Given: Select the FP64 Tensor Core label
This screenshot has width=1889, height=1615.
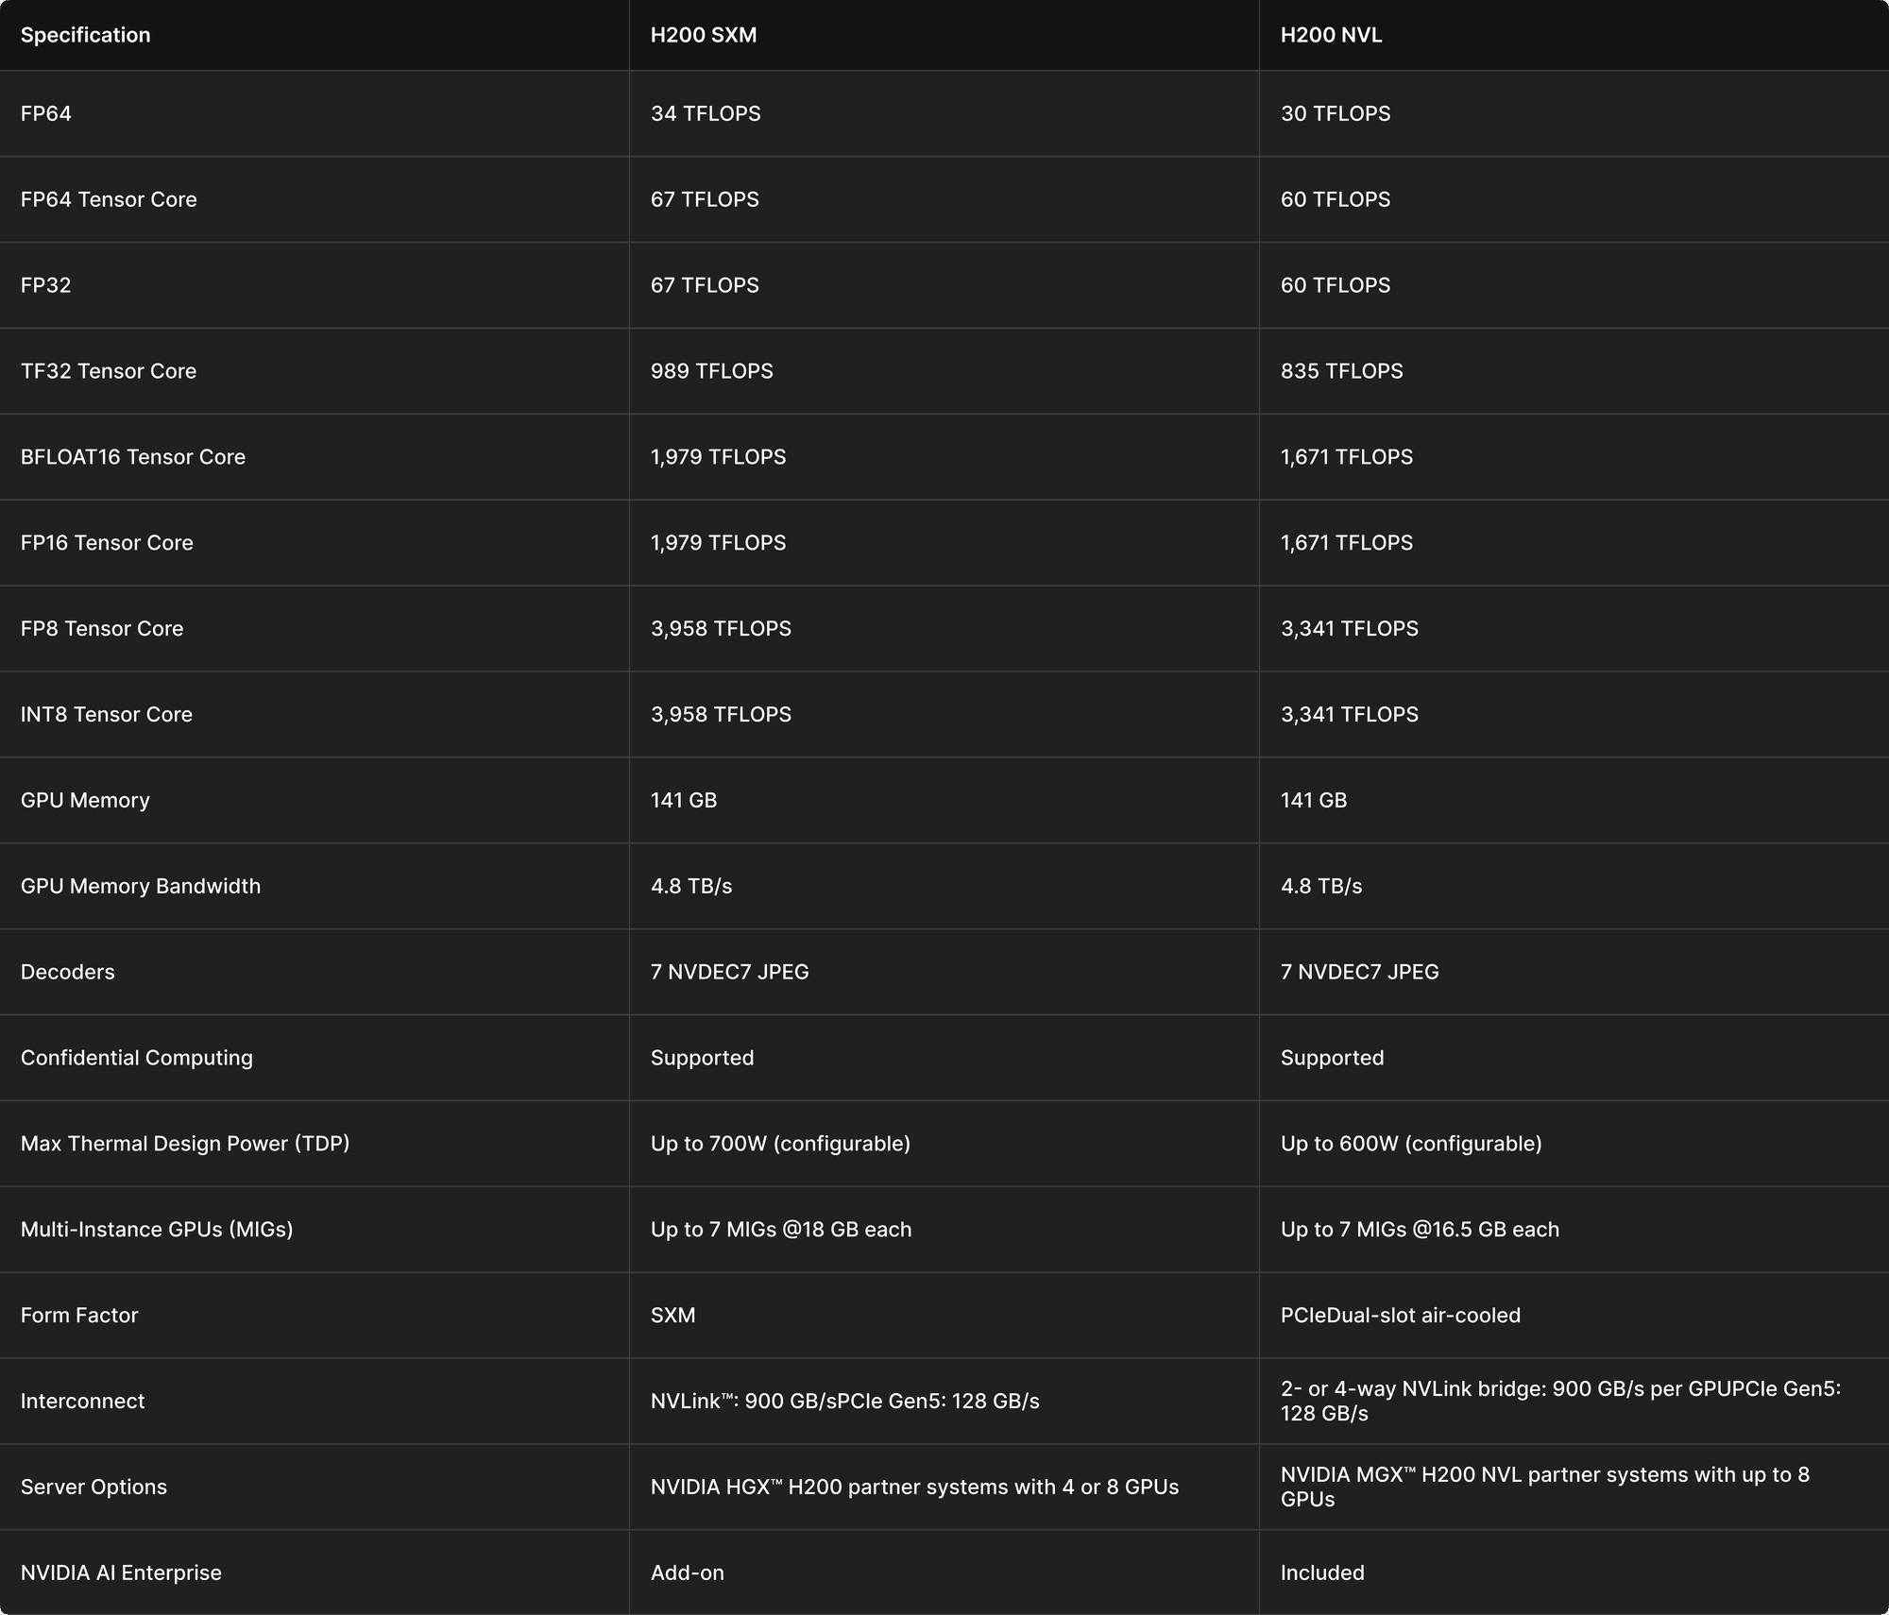Looking at the screenshot, I should 109,199.
